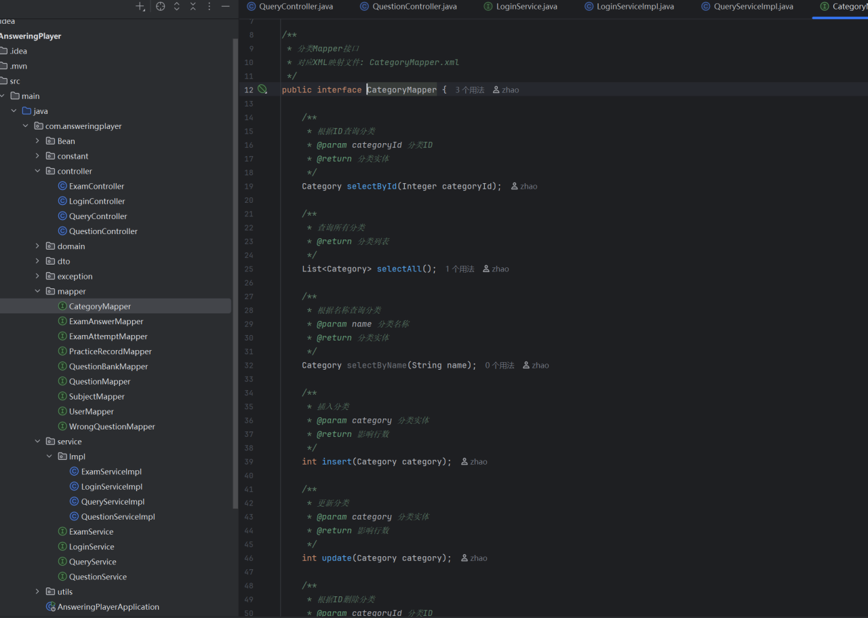Collapse the Impl folder chevron
868x618 pixels.
(50, 457)
